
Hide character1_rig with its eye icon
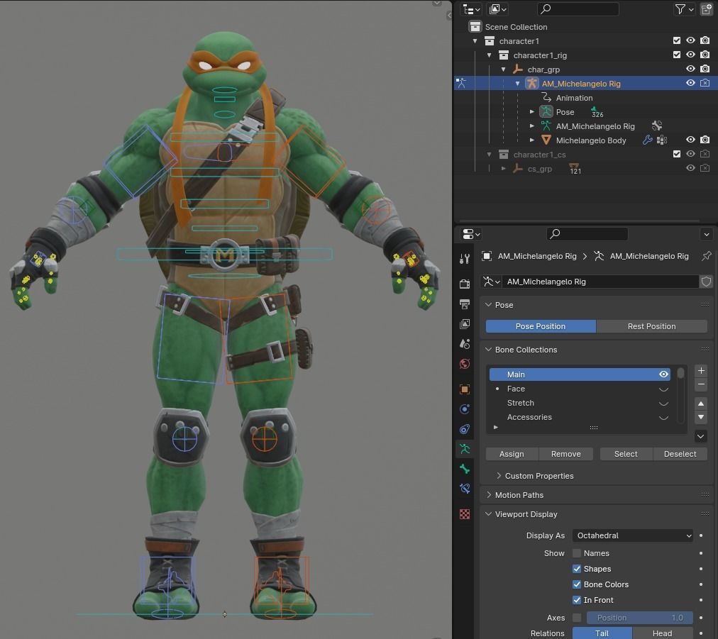pyautogui.click(x=690, y=55)
